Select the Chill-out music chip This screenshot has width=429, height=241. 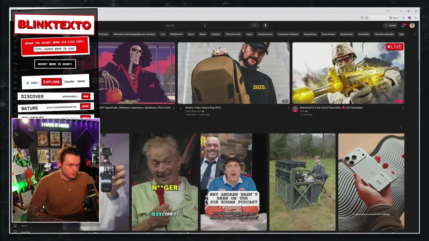(233, 34)
